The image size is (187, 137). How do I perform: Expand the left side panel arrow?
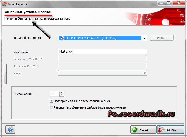pos(5,74)
